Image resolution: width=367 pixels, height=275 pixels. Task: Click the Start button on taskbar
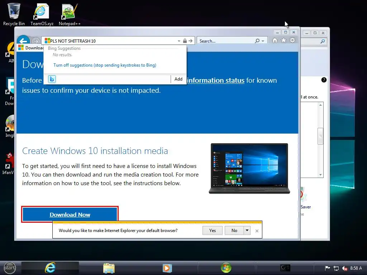[10, 268]
